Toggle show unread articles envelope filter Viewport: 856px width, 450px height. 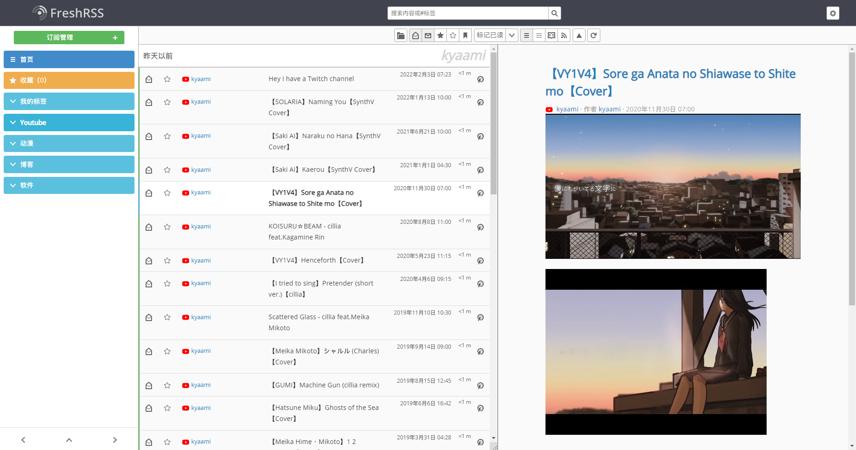pos(428,35)
